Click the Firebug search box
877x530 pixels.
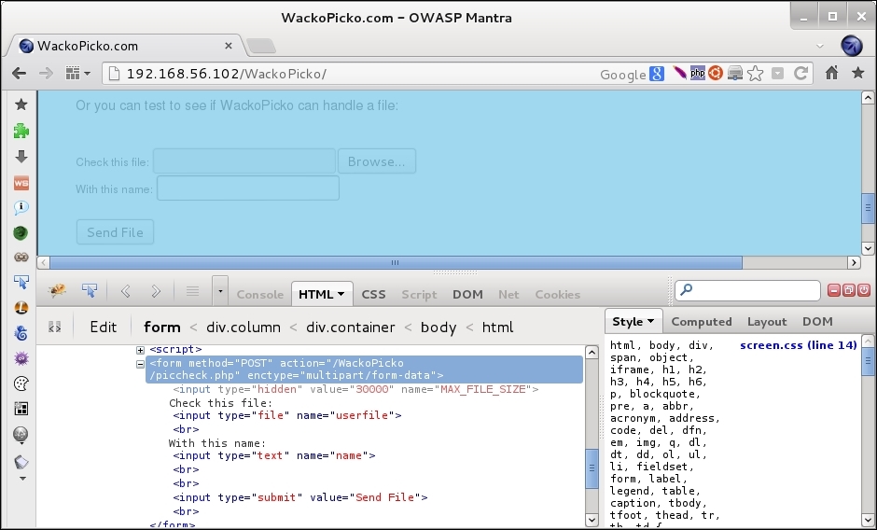click(748, 290)
